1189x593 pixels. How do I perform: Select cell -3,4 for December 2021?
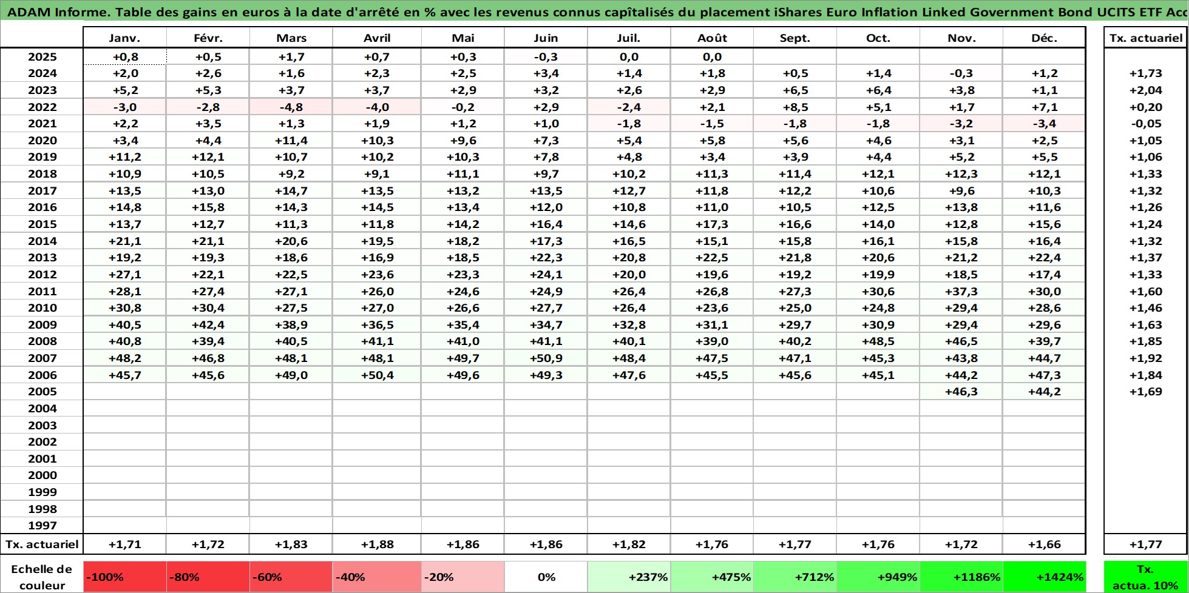point(1044,124)
